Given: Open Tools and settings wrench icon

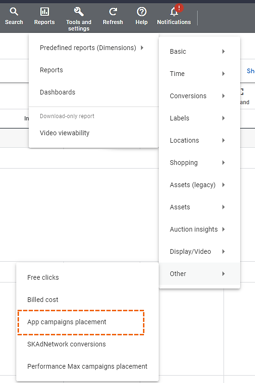Looking at the screenshot, I should pyautogui.click(x=79, y=12).
